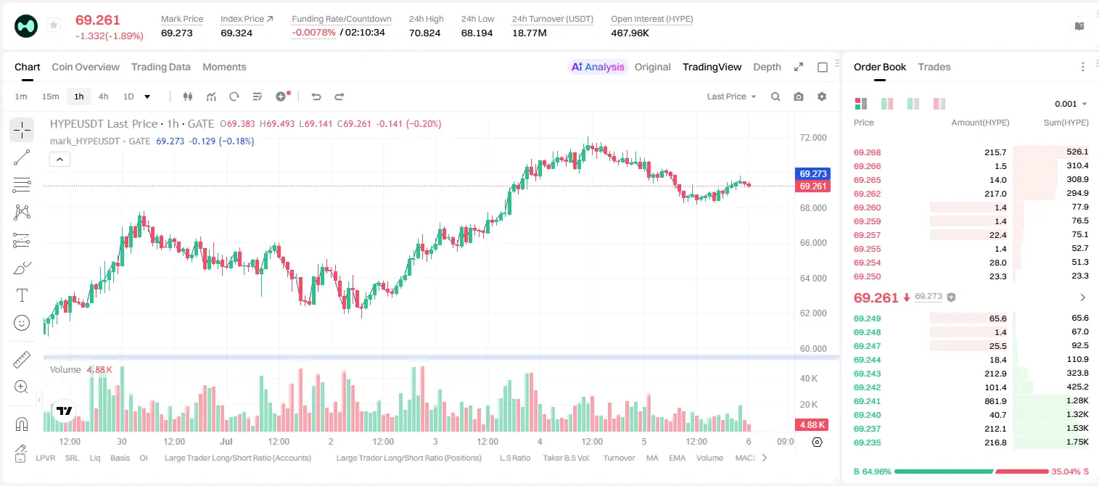Select the 69.241 bid price row
Screen dimensions: 1099x486
[x=971, y=401]
